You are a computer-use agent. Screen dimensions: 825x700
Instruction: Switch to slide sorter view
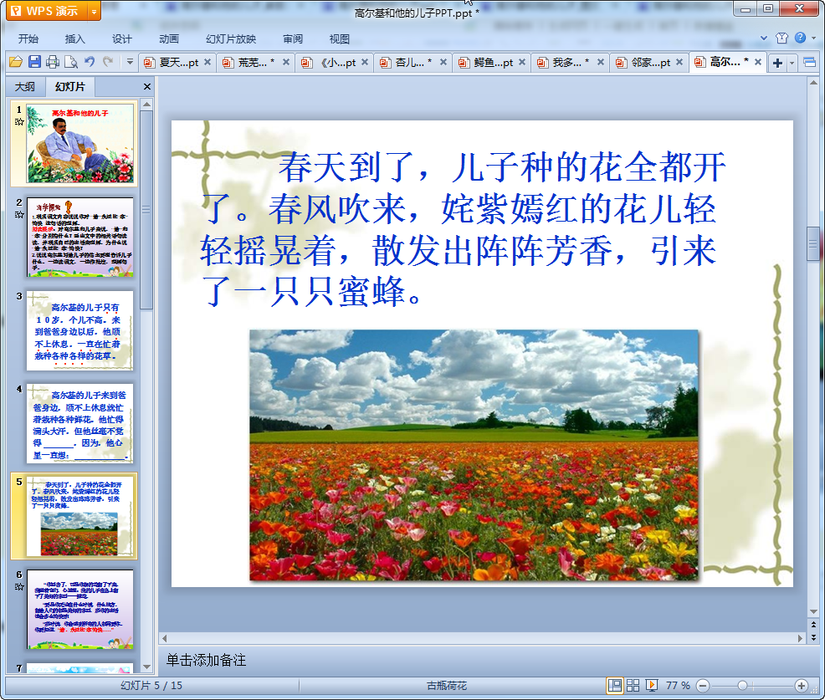633,685
